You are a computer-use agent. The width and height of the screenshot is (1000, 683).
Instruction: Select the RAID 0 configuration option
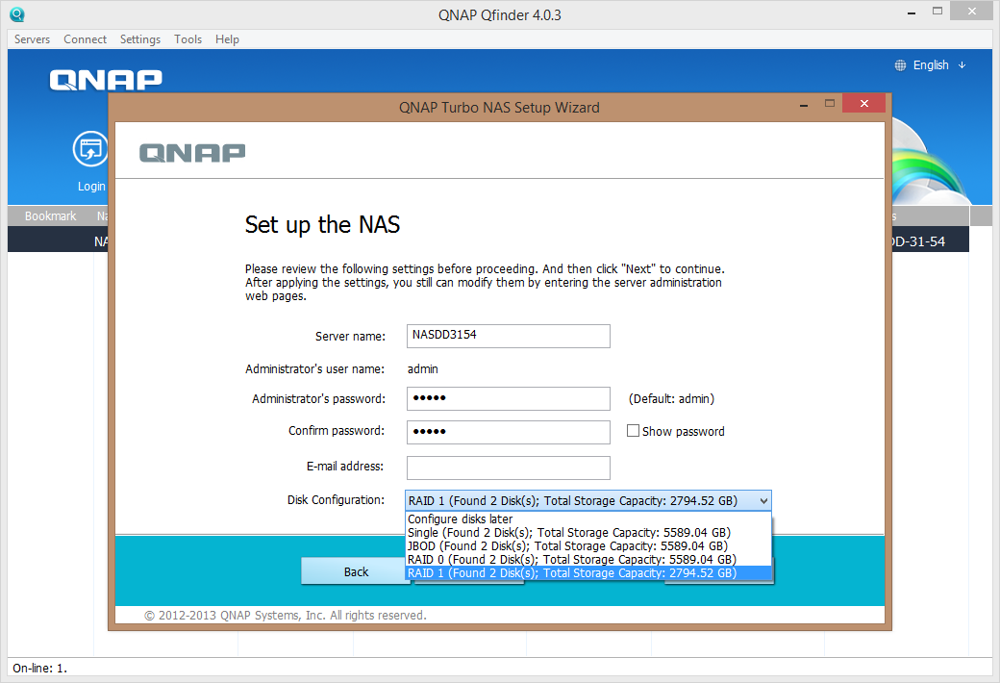pos(588,559)
